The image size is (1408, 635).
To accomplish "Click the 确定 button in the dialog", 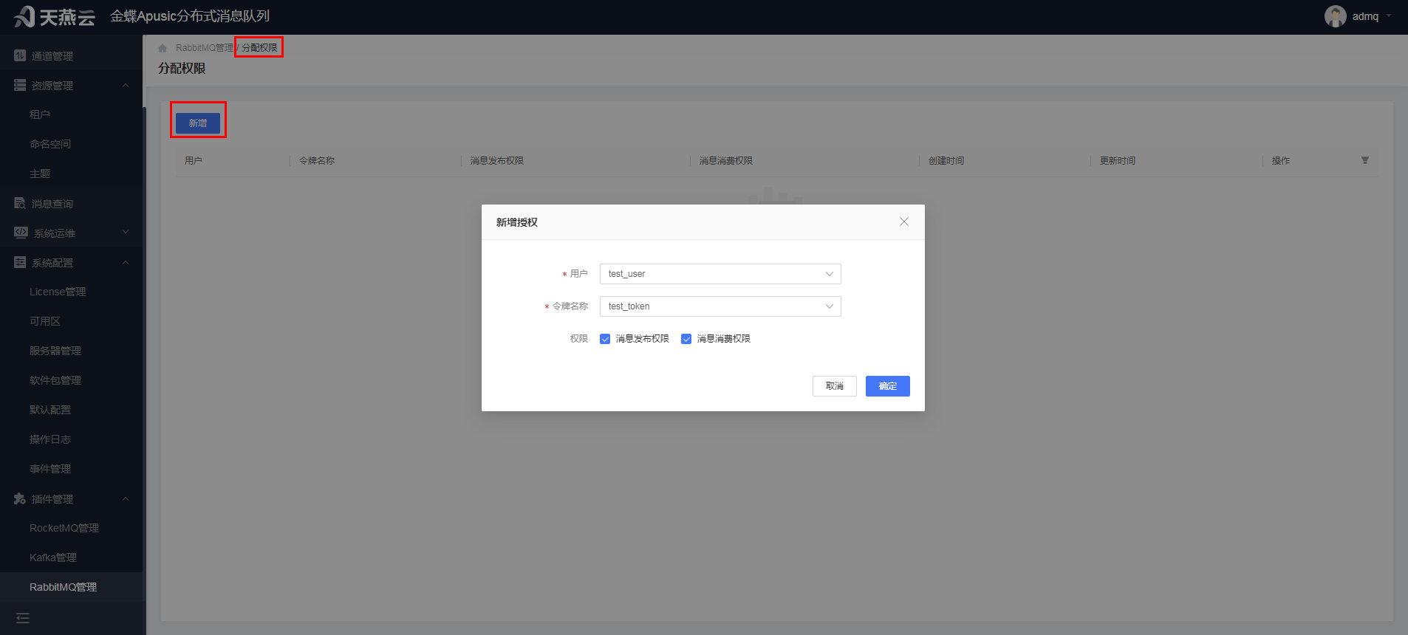I will [x=888, y=386].
